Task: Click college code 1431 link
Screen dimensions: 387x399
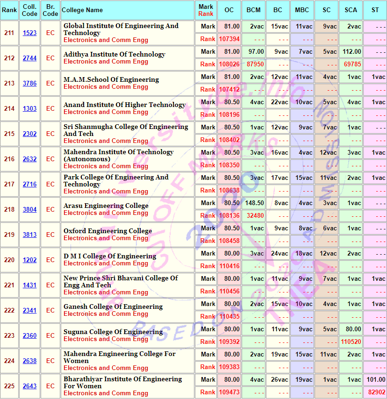Action: (29, 285)
